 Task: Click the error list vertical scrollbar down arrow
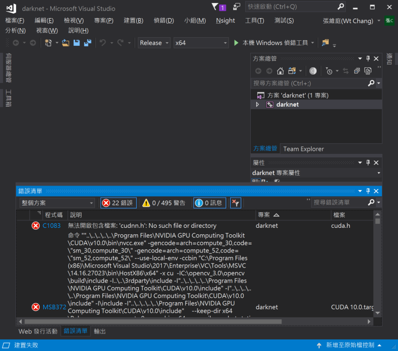tap(377, 313)
